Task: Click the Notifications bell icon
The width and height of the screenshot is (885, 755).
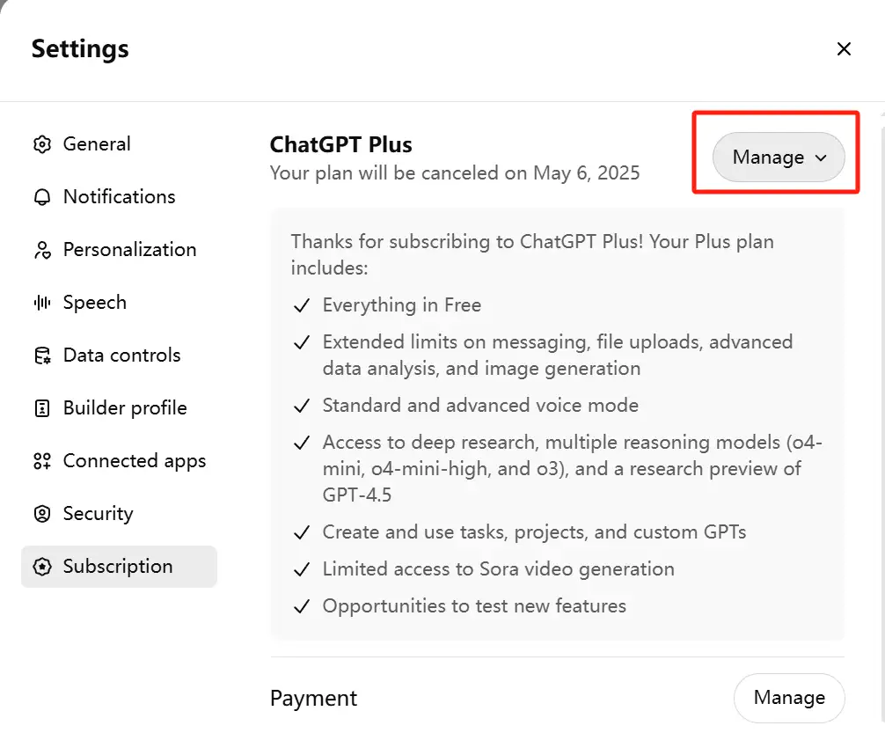Action: click(42, 197)
